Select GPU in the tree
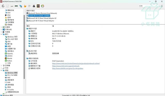This screenshot has height=96, width=165. click(x=8, y=42)
